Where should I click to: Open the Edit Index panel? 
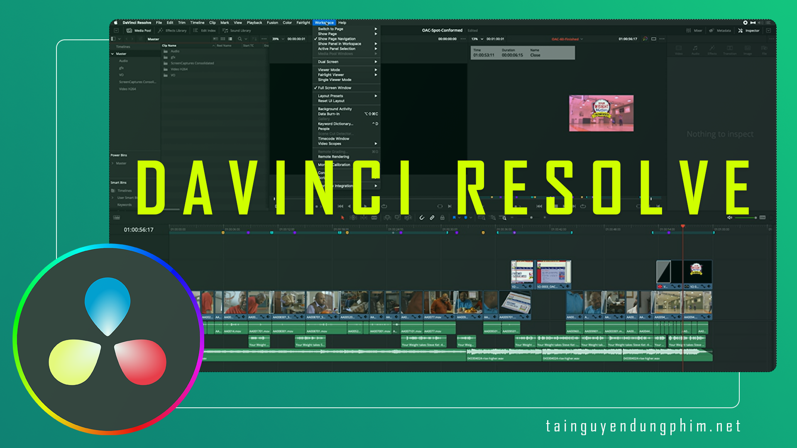click(205, 30)
